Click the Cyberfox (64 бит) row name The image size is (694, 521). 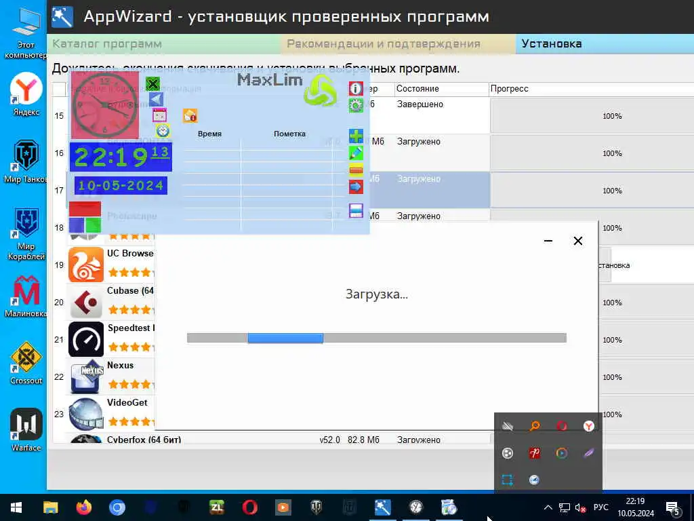[144, 440]
